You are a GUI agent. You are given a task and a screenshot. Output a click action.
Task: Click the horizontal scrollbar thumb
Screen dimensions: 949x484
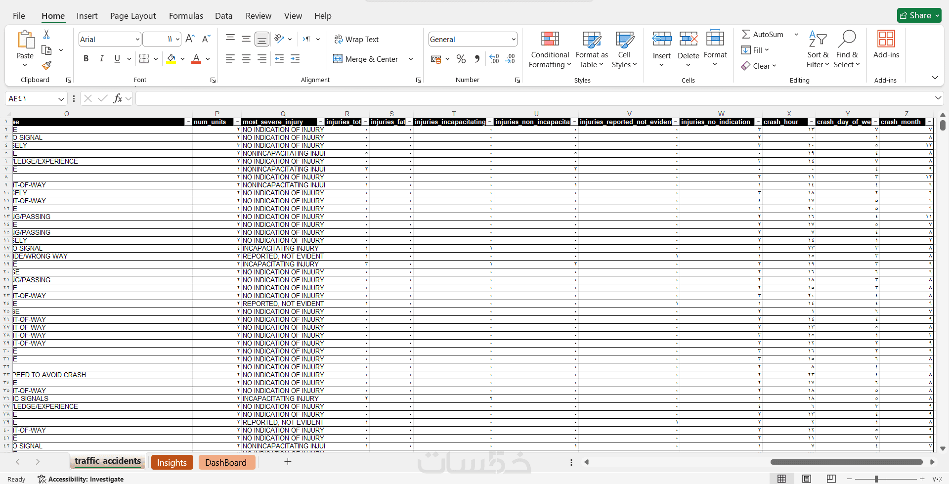[847, 462]
